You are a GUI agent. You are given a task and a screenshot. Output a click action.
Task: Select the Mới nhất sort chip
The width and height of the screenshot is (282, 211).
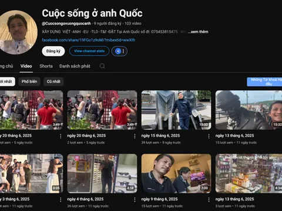7,81
